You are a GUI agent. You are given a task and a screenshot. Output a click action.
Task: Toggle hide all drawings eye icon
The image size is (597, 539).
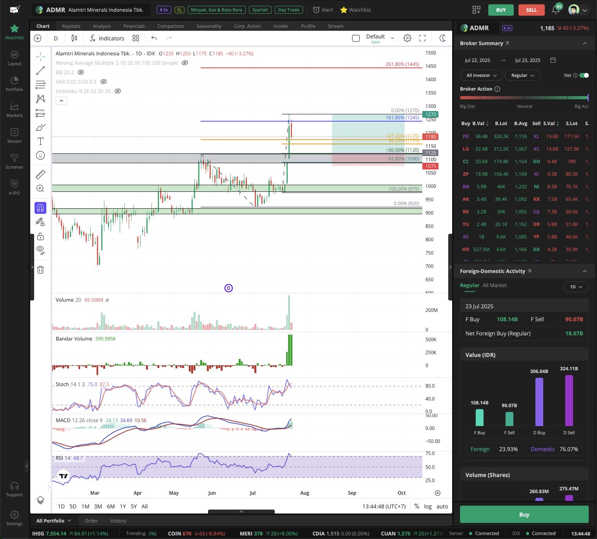click(x=40, y=250)
